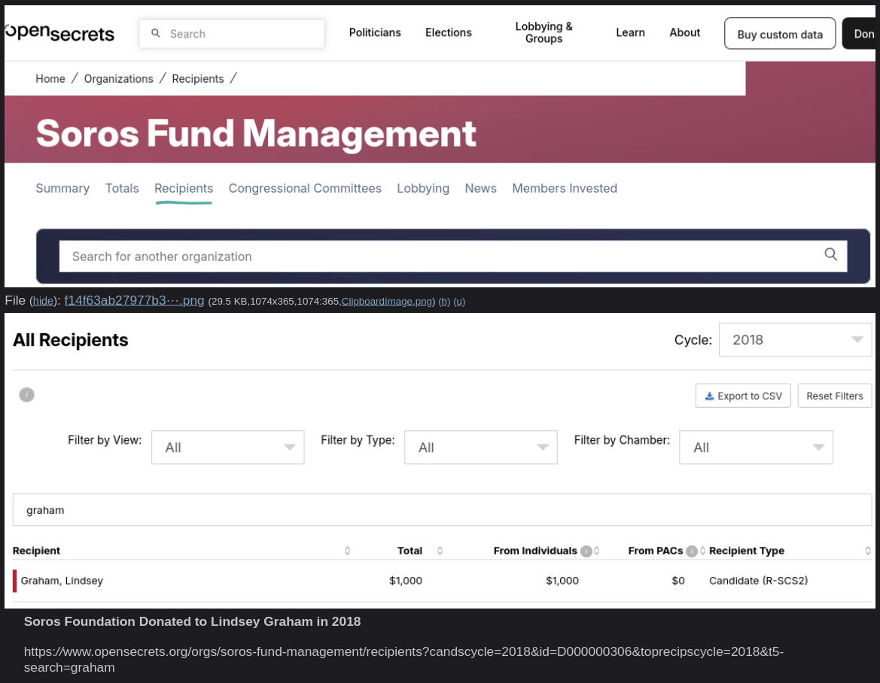
Task: Click the Export to CSV button
Action: [x=743, y=396]
